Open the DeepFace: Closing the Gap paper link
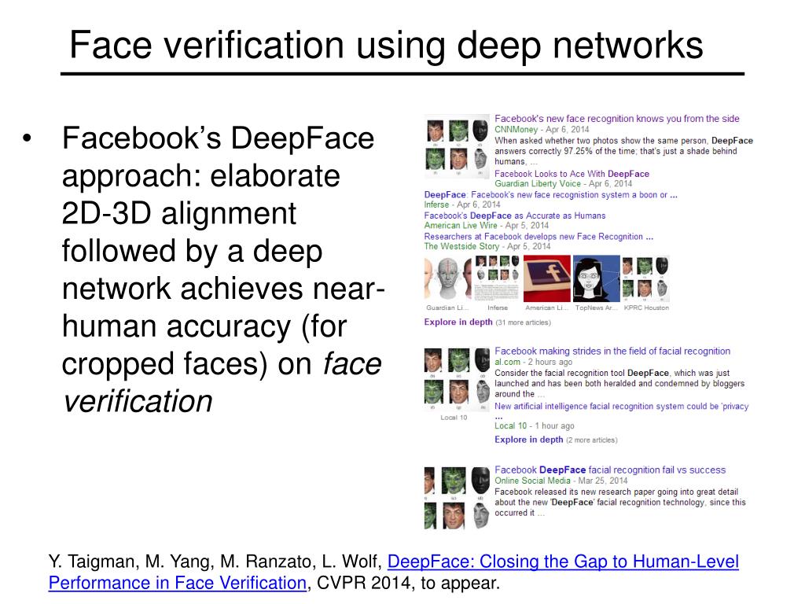 coord(394,573)
